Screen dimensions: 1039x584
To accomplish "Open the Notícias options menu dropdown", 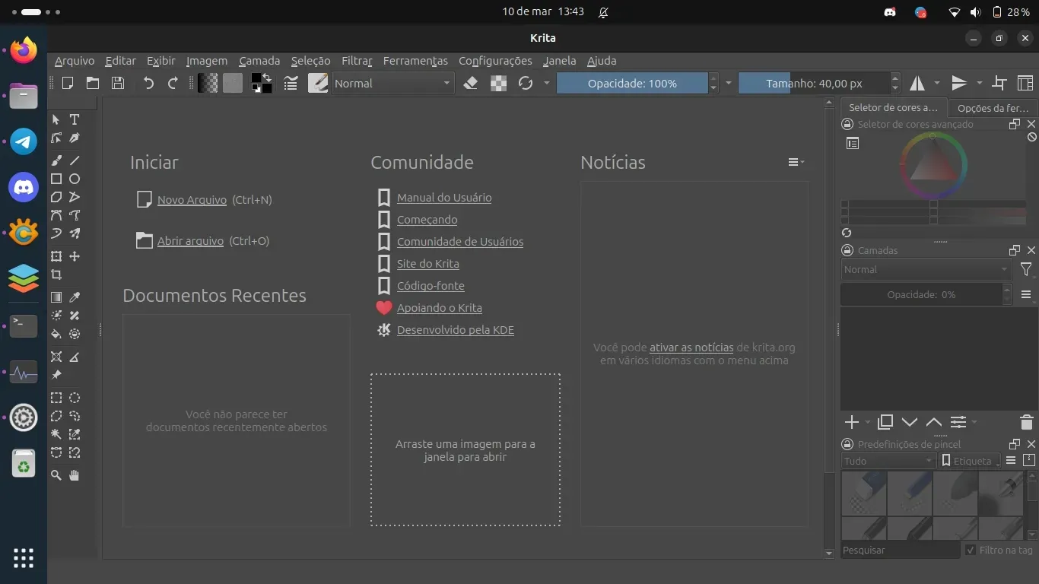I will [796, 162].
